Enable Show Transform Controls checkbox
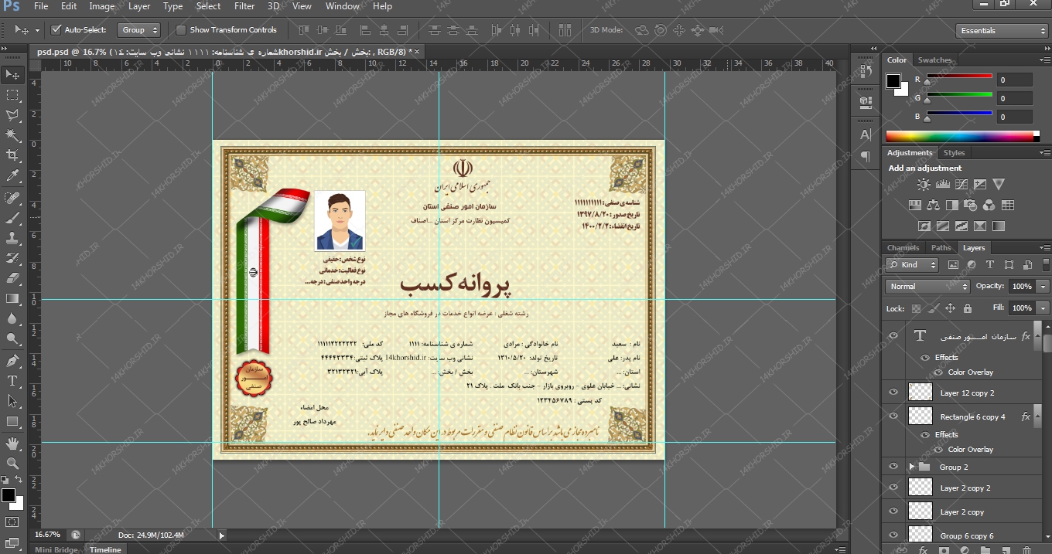1052x554 pixels. tap(181, 30)
